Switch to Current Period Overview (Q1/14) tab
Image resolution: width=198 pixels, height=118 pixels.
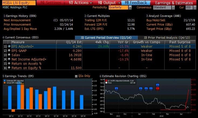[x=106, y=38]
